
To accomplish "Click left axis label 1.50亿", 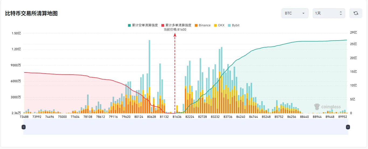I will click(16, 33).
